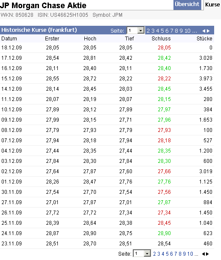Go to page 2 in top pagination

coord(148,31)
